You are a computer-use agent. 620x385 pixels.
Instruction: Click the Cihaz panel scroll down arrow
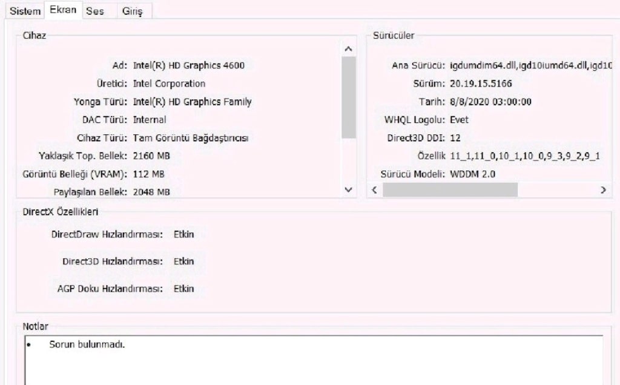pos(348,189)
